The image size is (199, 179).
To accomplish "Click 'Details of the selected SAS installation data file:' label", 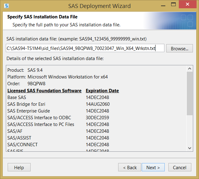I will click(55, 59).
